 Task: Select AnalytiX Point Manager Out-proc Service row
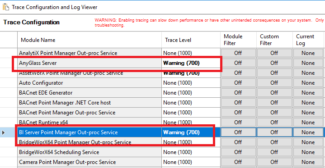(89, 53)
